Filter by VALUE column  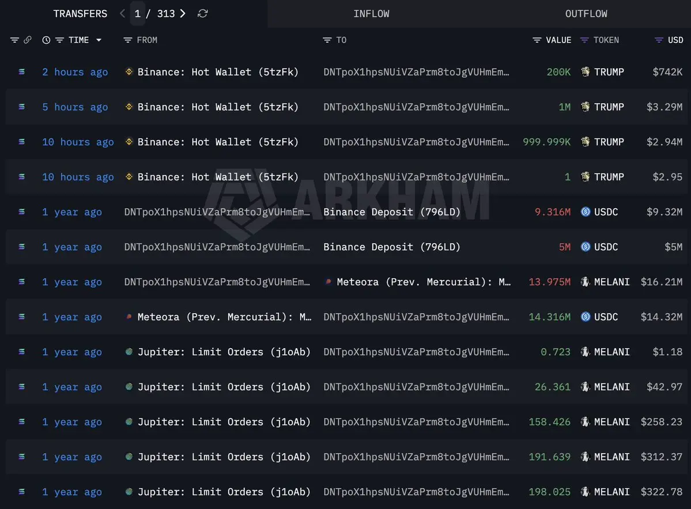click(537, 40)
